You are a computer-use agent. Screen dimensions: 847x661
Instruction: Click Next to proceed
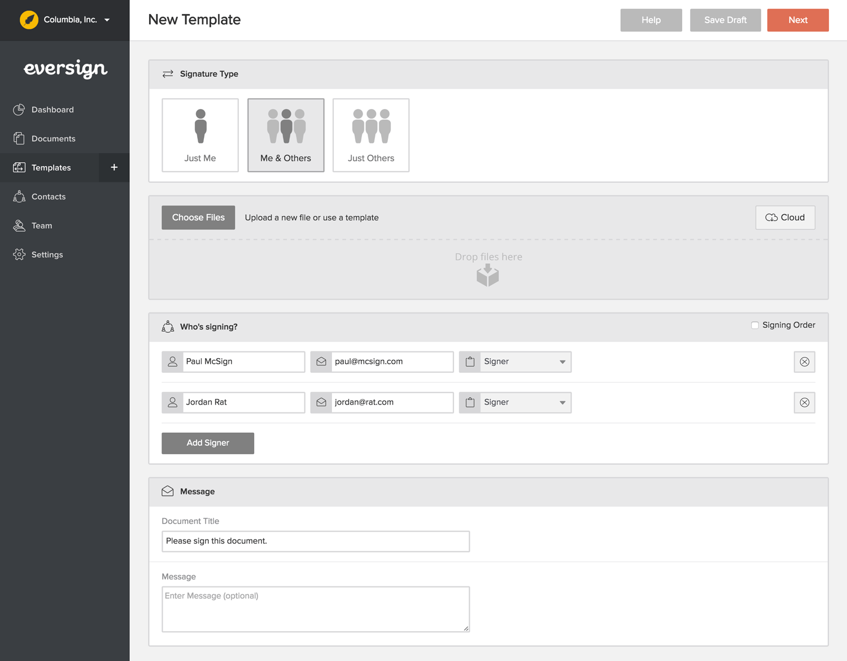tap(797, 20)
